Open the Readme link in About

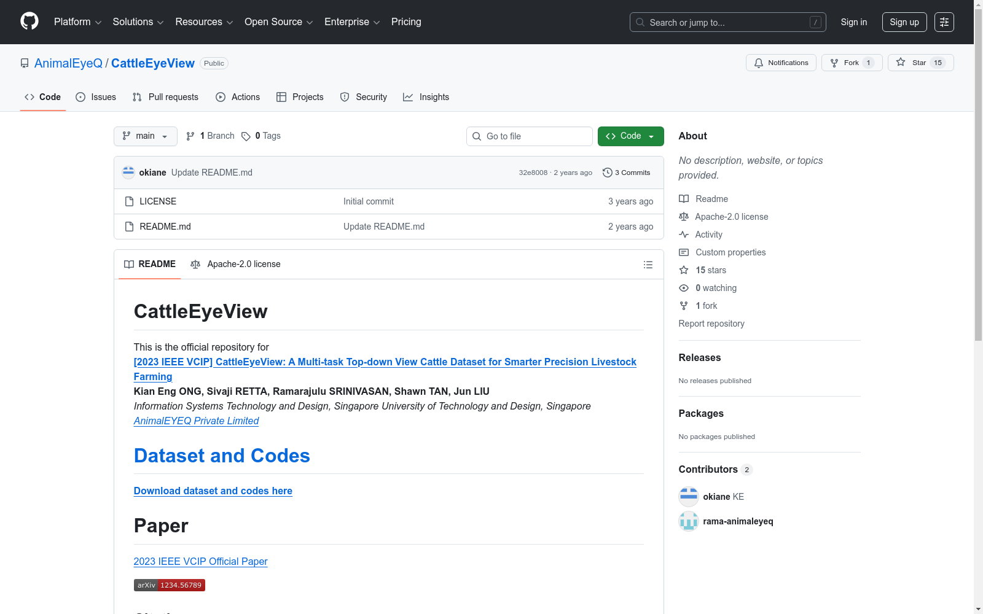pyautogui.click(x=703, y=199)
